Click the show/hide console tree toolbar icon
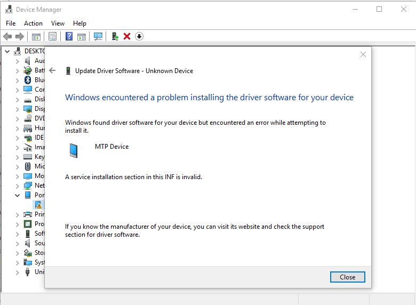 pos(36,37)
